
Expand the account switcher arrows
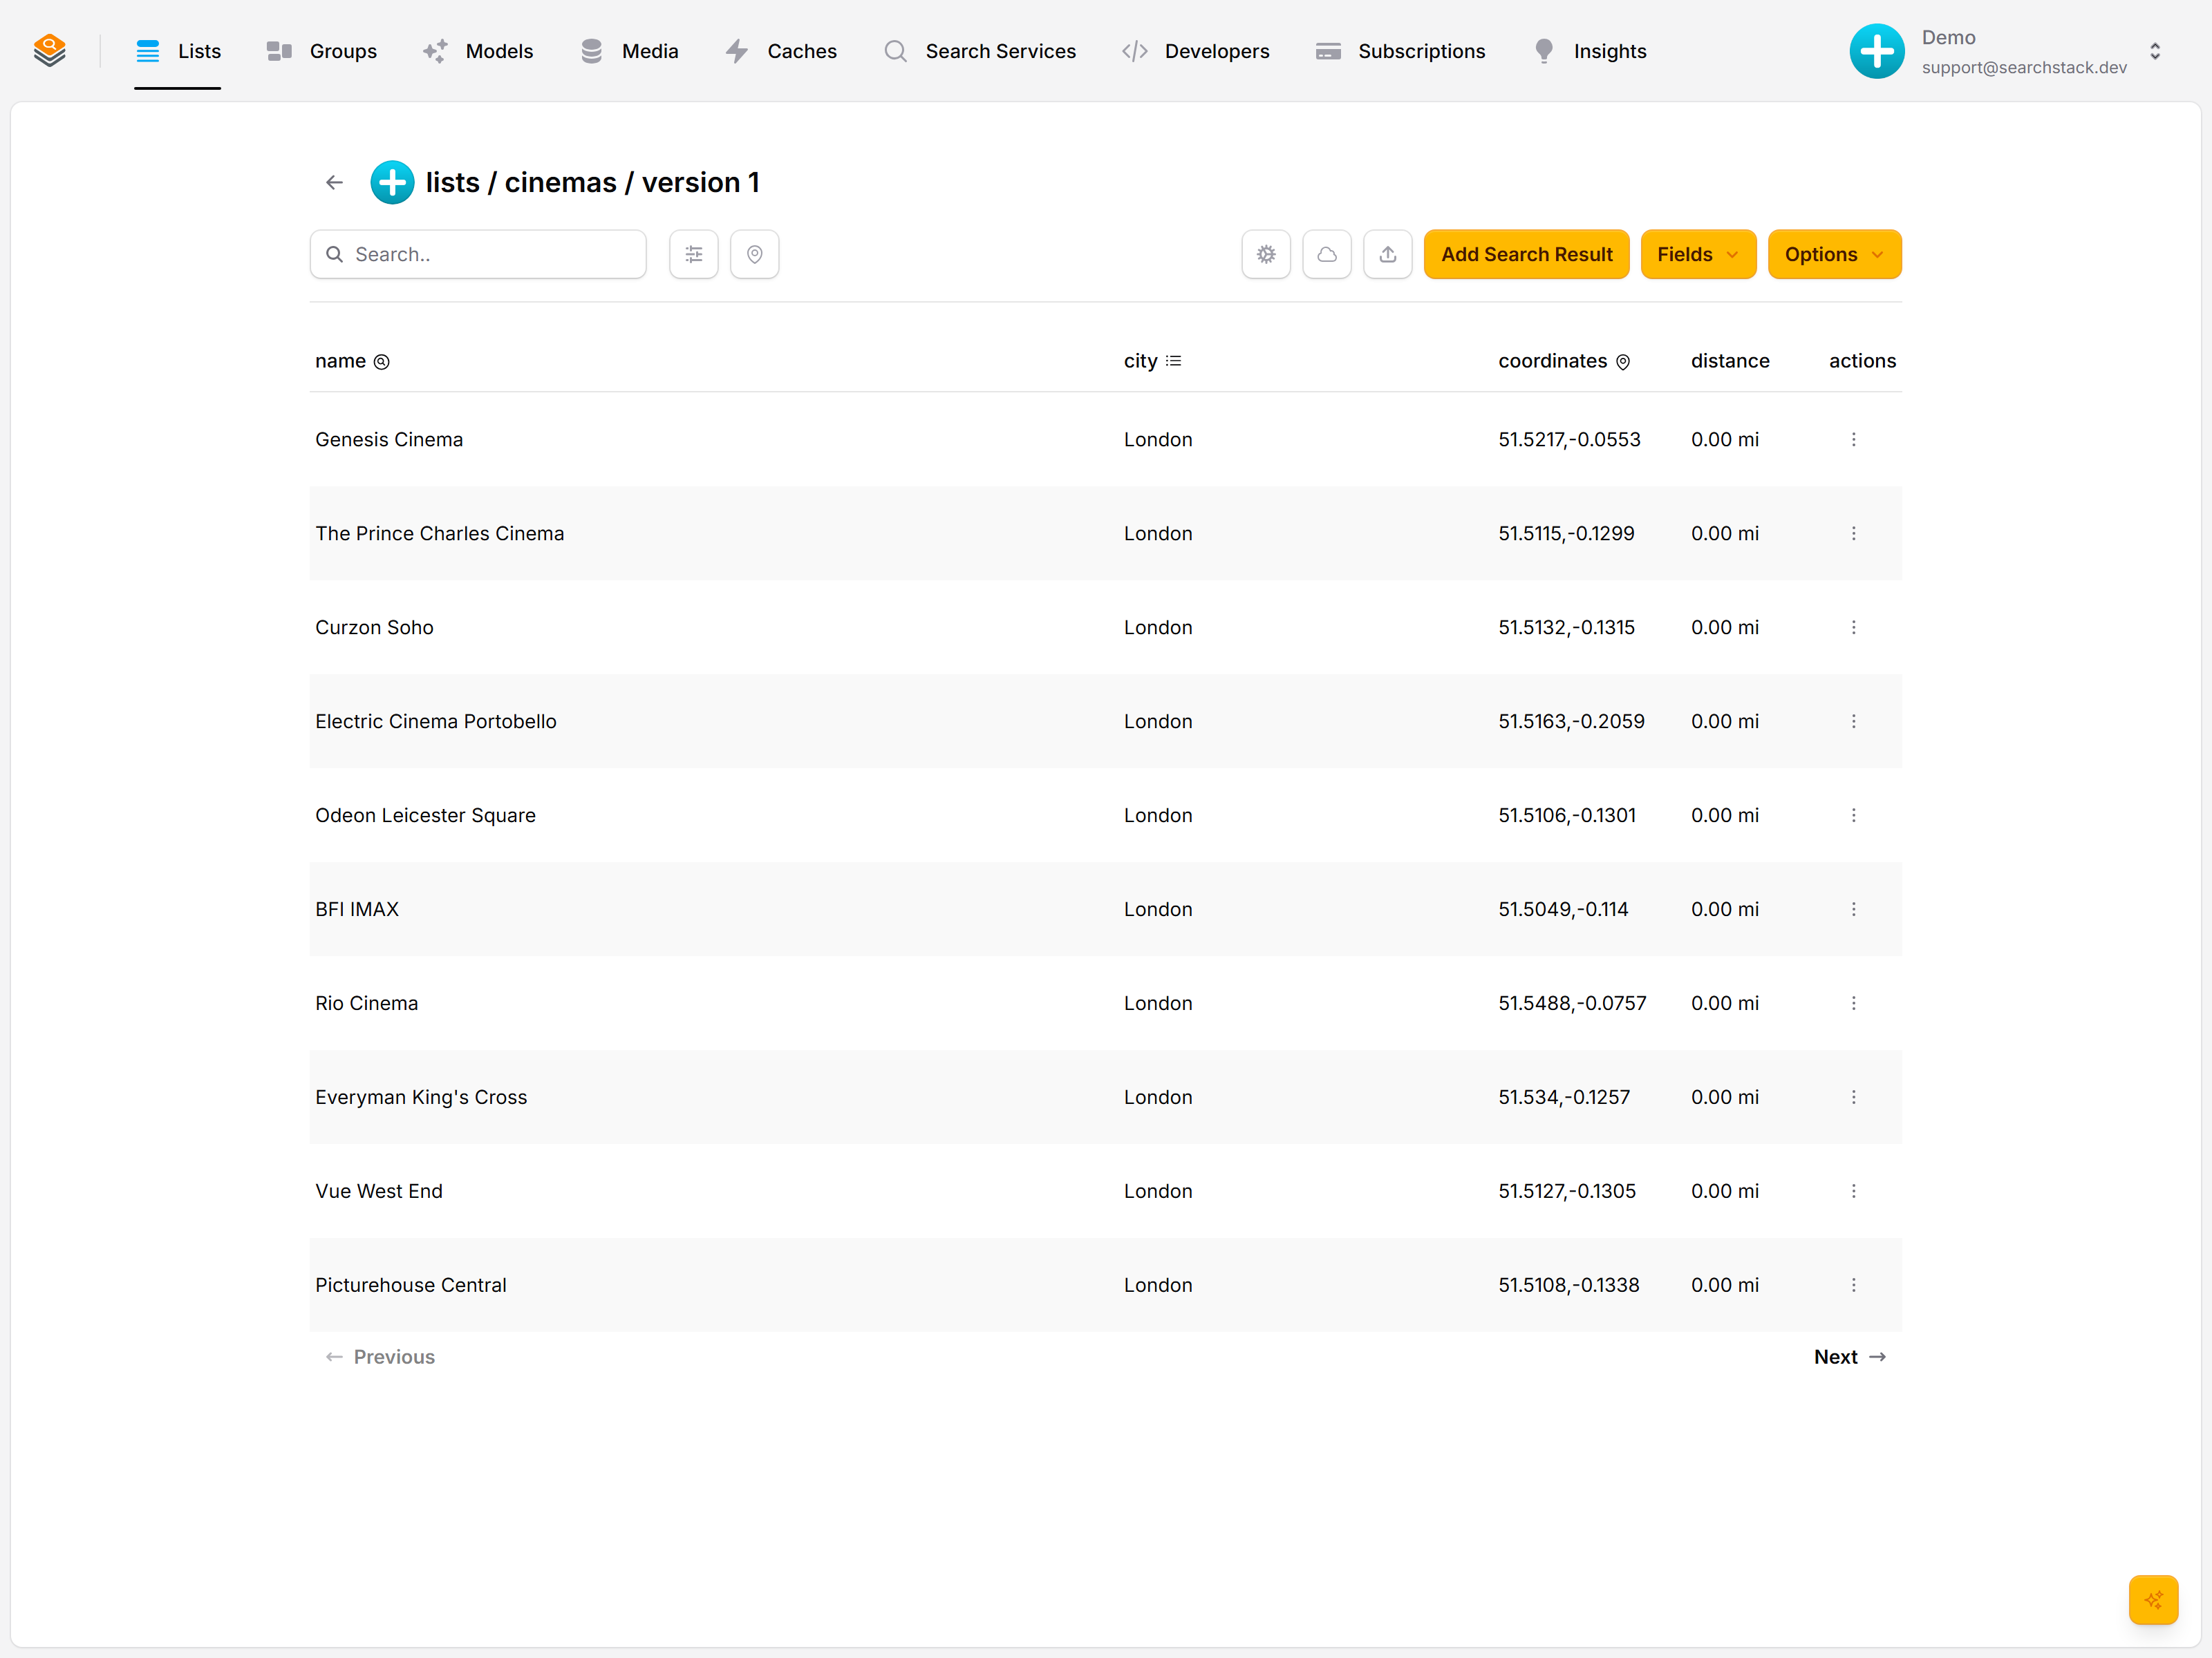pyautogui.click(x=2155, y=51)
